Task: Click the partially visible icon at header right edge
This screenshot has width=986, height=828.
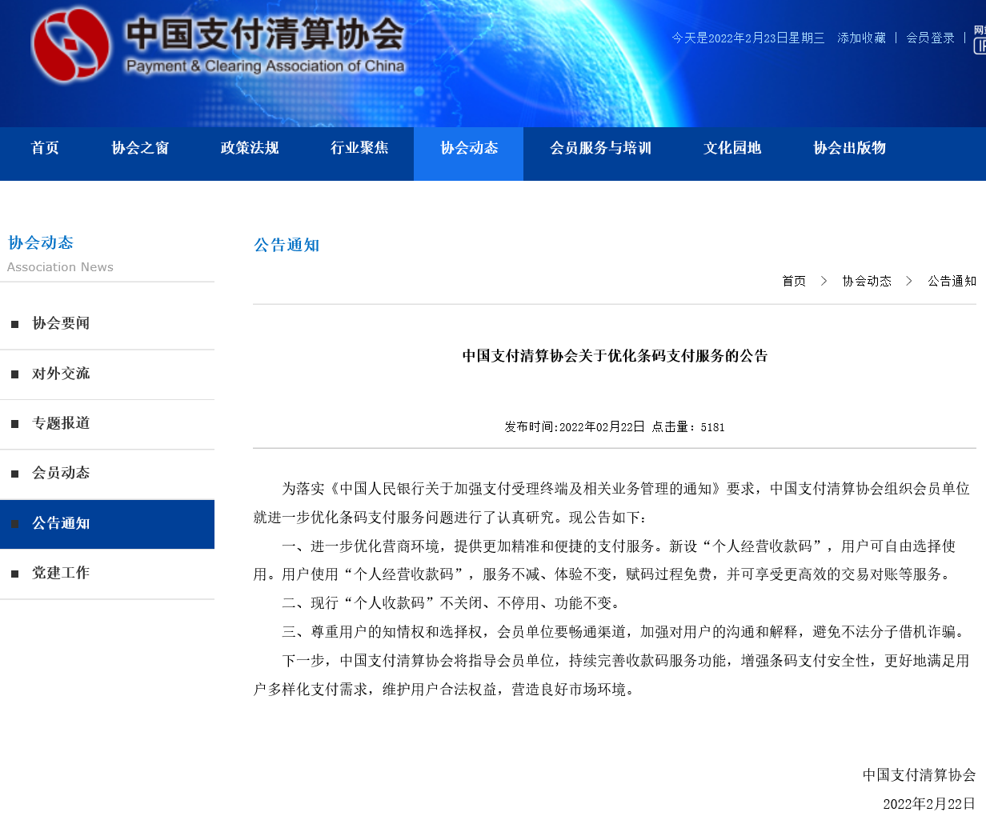Action: 980,40
